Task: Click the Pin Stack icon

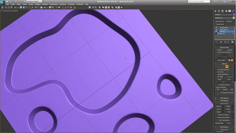Action: point(216,42)
